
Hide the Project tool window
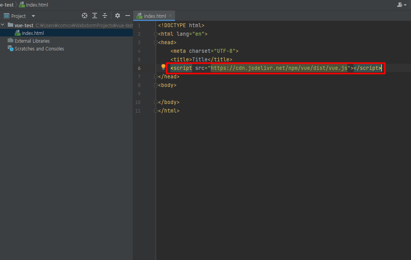[128, 16]
